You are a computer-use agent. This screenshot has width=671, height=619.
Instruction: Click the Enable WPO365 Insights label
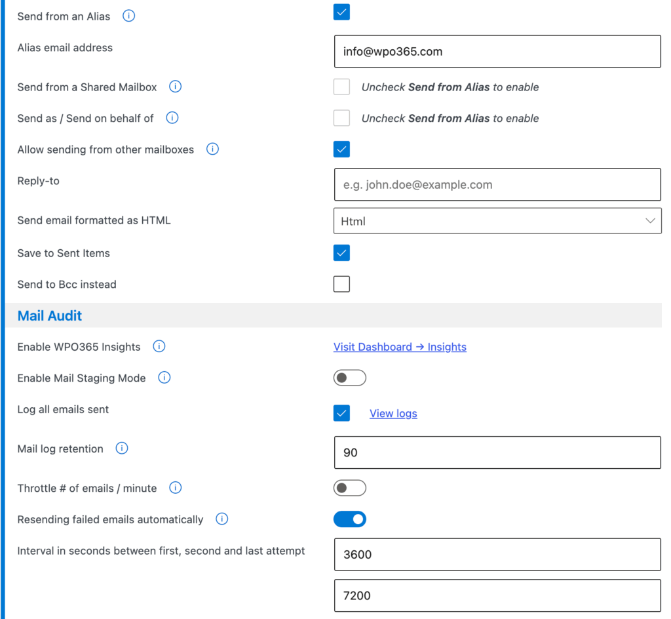(79, 347)
